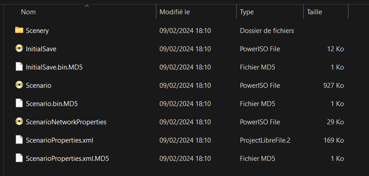
Task: Sort by the Type column header
Action: (270, 12)
